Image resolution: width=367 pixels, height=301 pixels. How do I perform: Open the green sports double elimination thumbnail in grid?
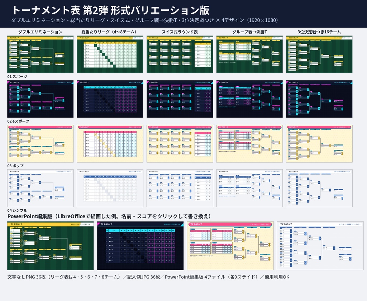coord(40,54)
